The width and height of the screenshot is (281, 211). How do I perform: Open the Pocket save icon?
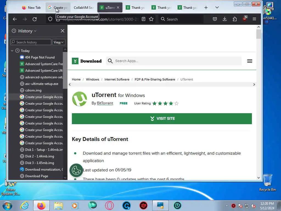(x=215, y=19)
